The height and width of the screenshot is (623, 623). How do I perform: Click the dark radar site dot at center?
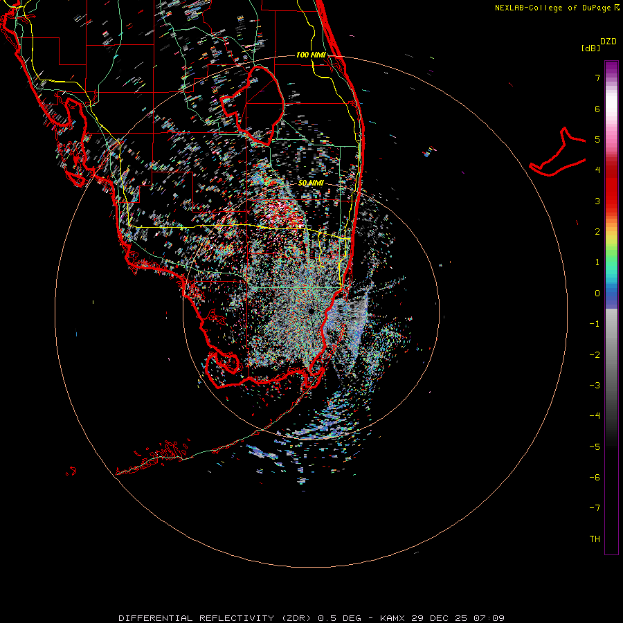[x=311, y=311]
